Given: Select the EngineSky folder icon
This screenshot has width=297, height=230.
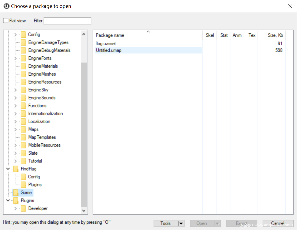Looking at the screenshot, I should (23, 90).
